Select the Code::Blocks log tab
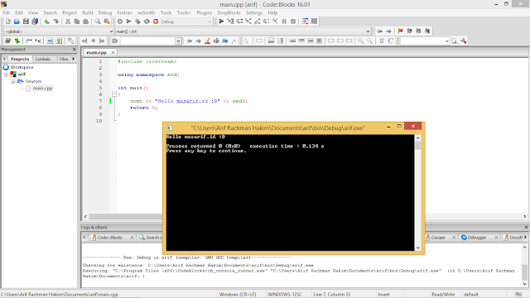Screen dimensions: 530x298 [x=110, y=238]
